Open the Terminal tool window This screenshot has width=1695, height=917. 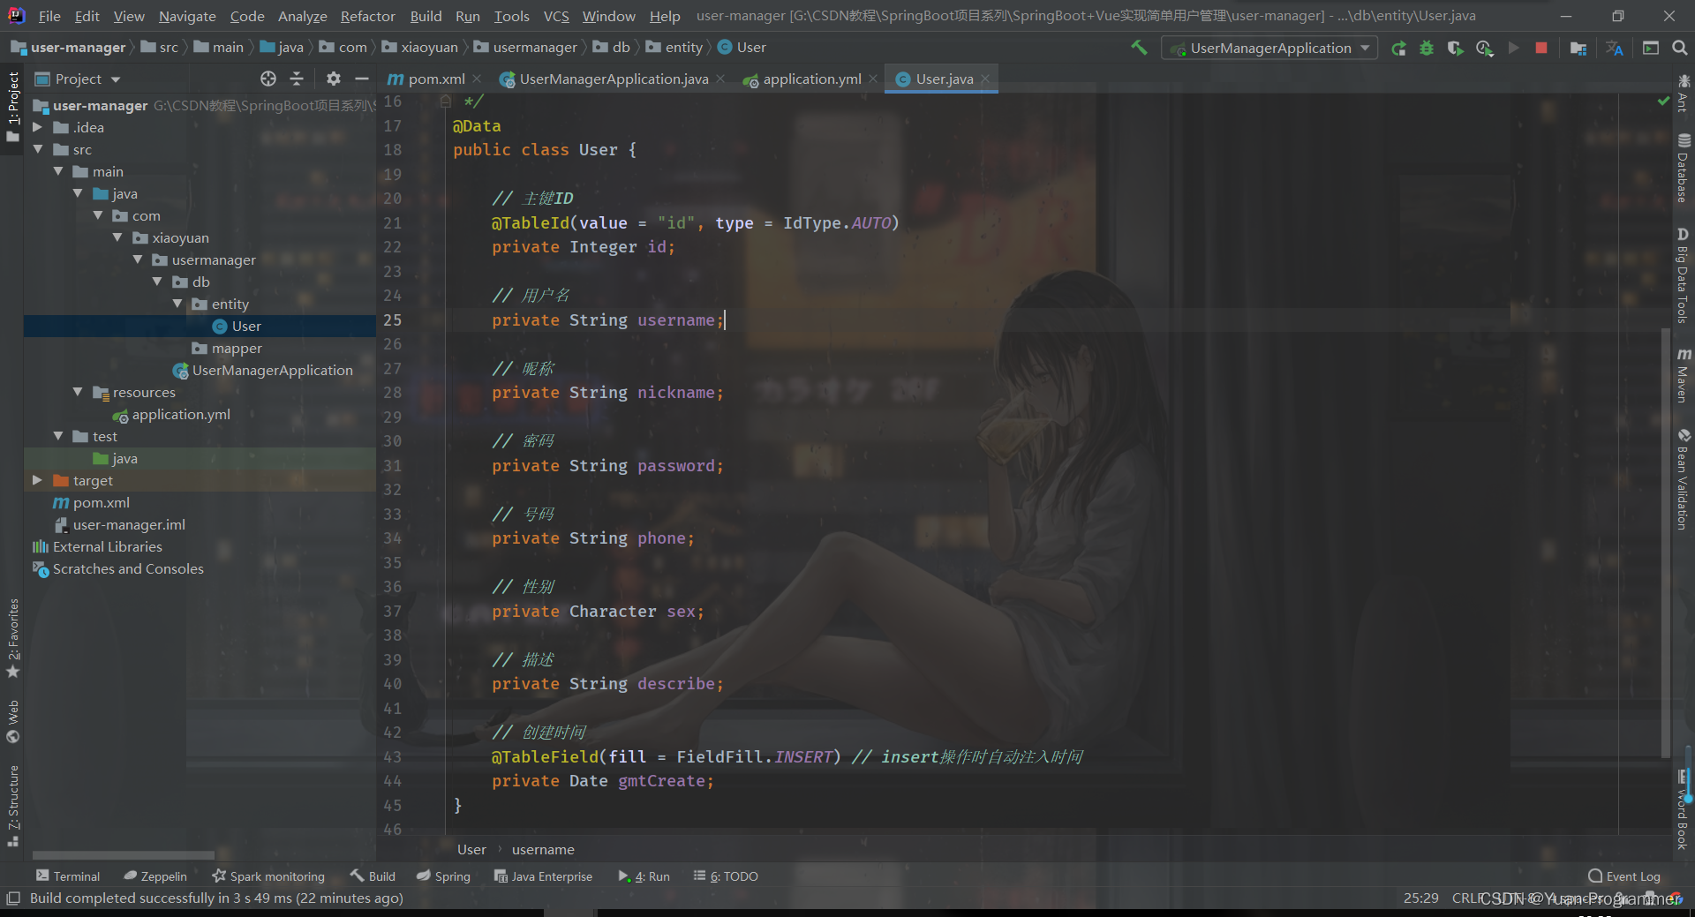(68, 876)
